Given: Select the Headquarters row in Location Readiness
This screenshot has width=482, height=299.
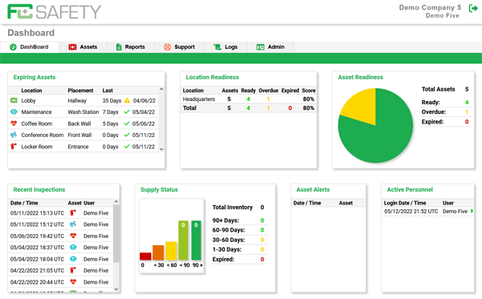Looking at the screenshot, I should tap(248, 99).
